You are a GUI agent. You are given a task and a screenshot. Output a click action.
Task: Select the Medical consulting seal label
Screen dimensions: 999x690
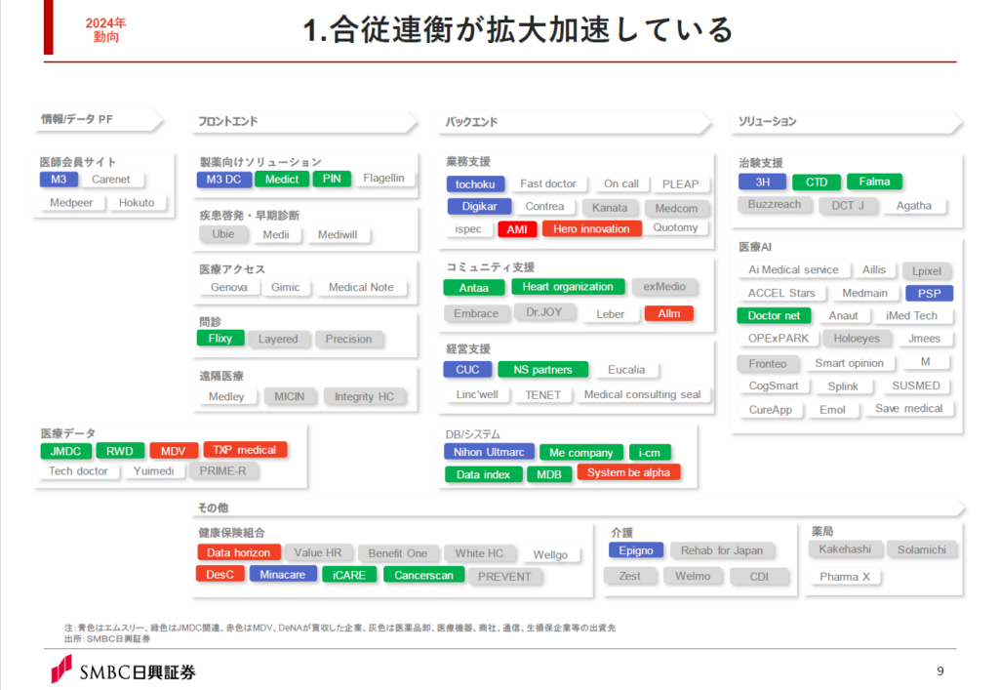[642, 394]
